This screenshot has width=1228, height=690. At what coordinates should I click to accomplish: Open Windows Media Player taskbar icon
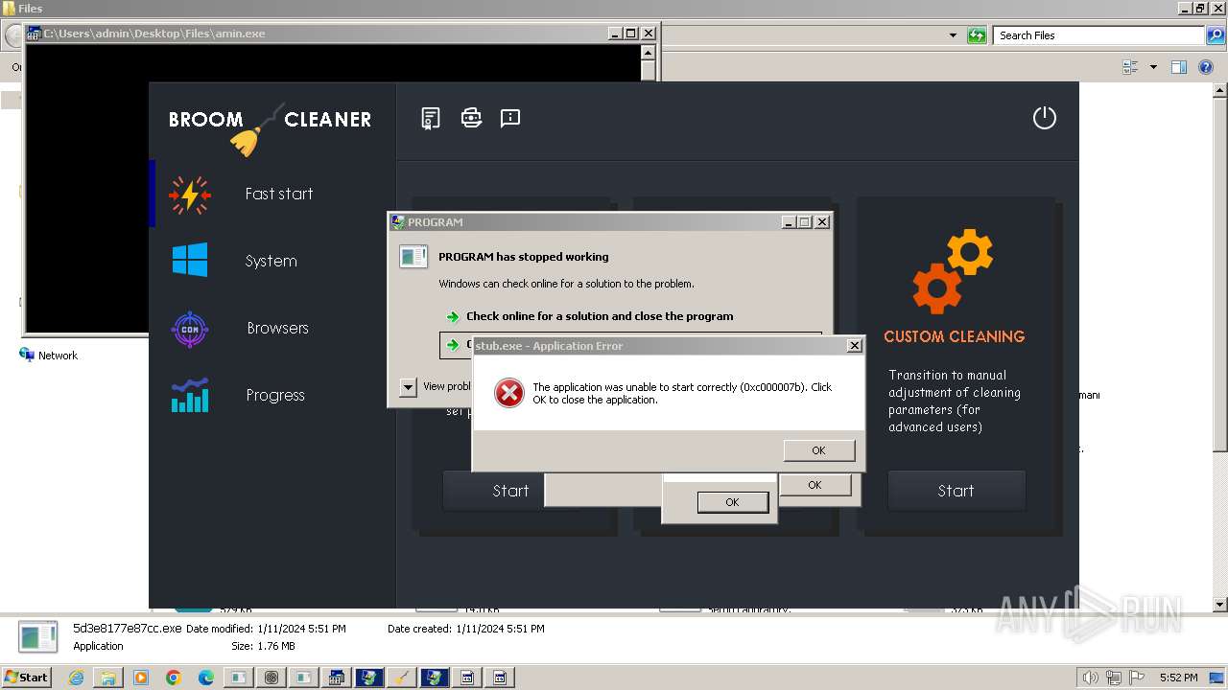click(141, 678)
